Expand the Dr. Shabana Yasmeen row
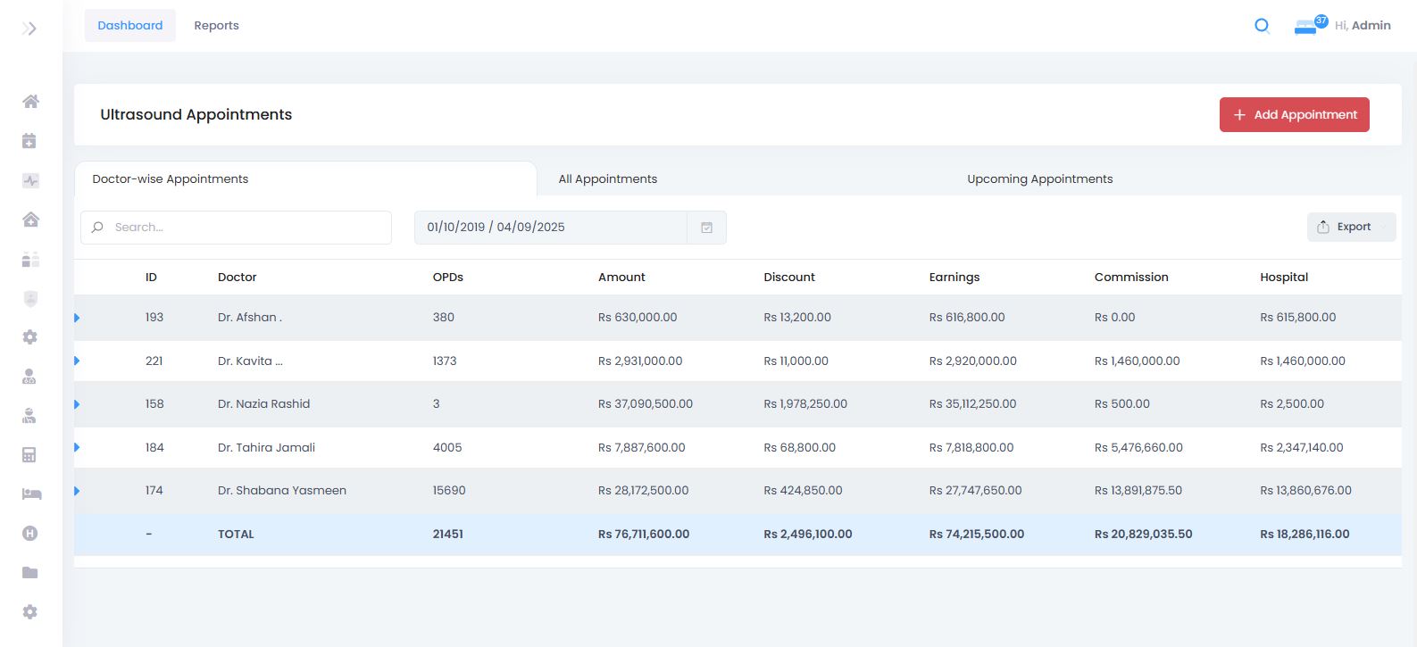 point(77,491)
